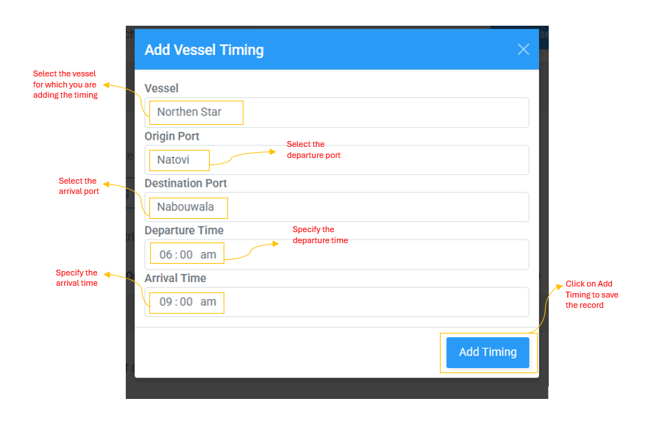Select the Arrival Time hour value 09
This screenshot has width=651, height=443.
(166, 302)
